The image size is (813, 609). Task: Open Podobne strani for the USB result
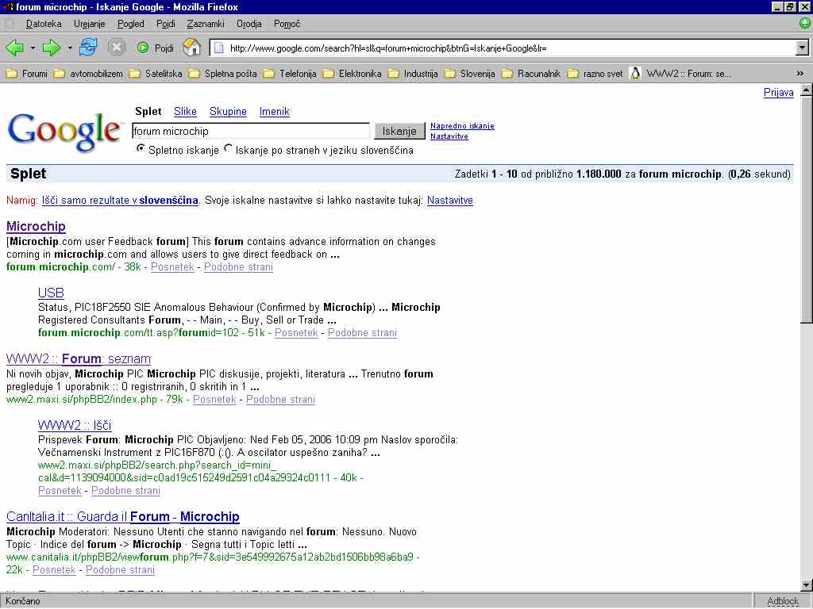(362, 333)
